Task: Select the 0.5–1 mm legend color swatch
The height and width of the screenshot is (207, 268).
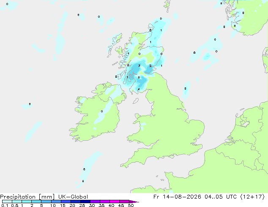Action: (x=17, y=202)
